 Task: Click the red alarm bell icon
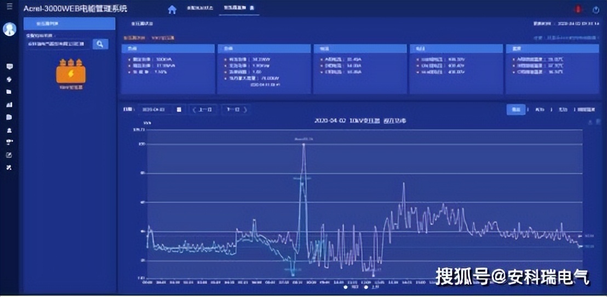point(578,9)
